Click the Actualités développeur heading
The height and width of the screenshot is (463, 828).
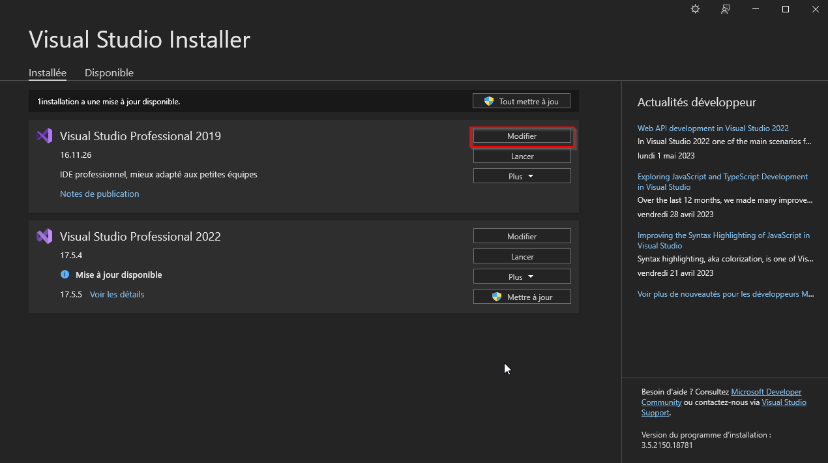pos(697,102)
